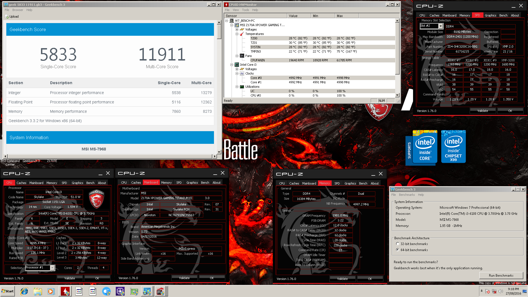This screenshot has width=528, height=297.
Task: Collapse the Clocks node
Action: 237,73
